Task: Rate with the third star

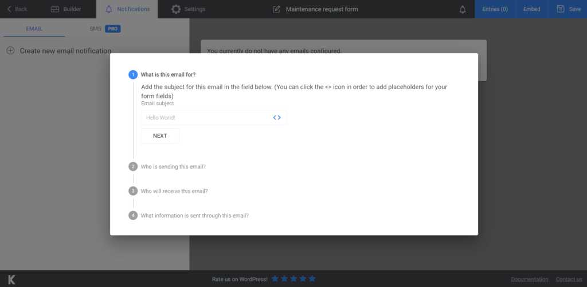Action: click(x=293, y=279)
